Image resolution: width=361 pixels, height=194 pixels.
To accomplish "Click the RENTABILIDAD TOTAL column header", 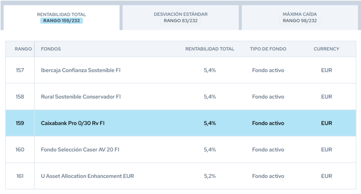I will [x=210, y=49].
